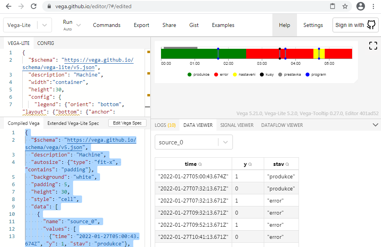Viewport: 381px width, 247px height.
Task: Click the lock icon in the address bar
Action: pos(49,6)
